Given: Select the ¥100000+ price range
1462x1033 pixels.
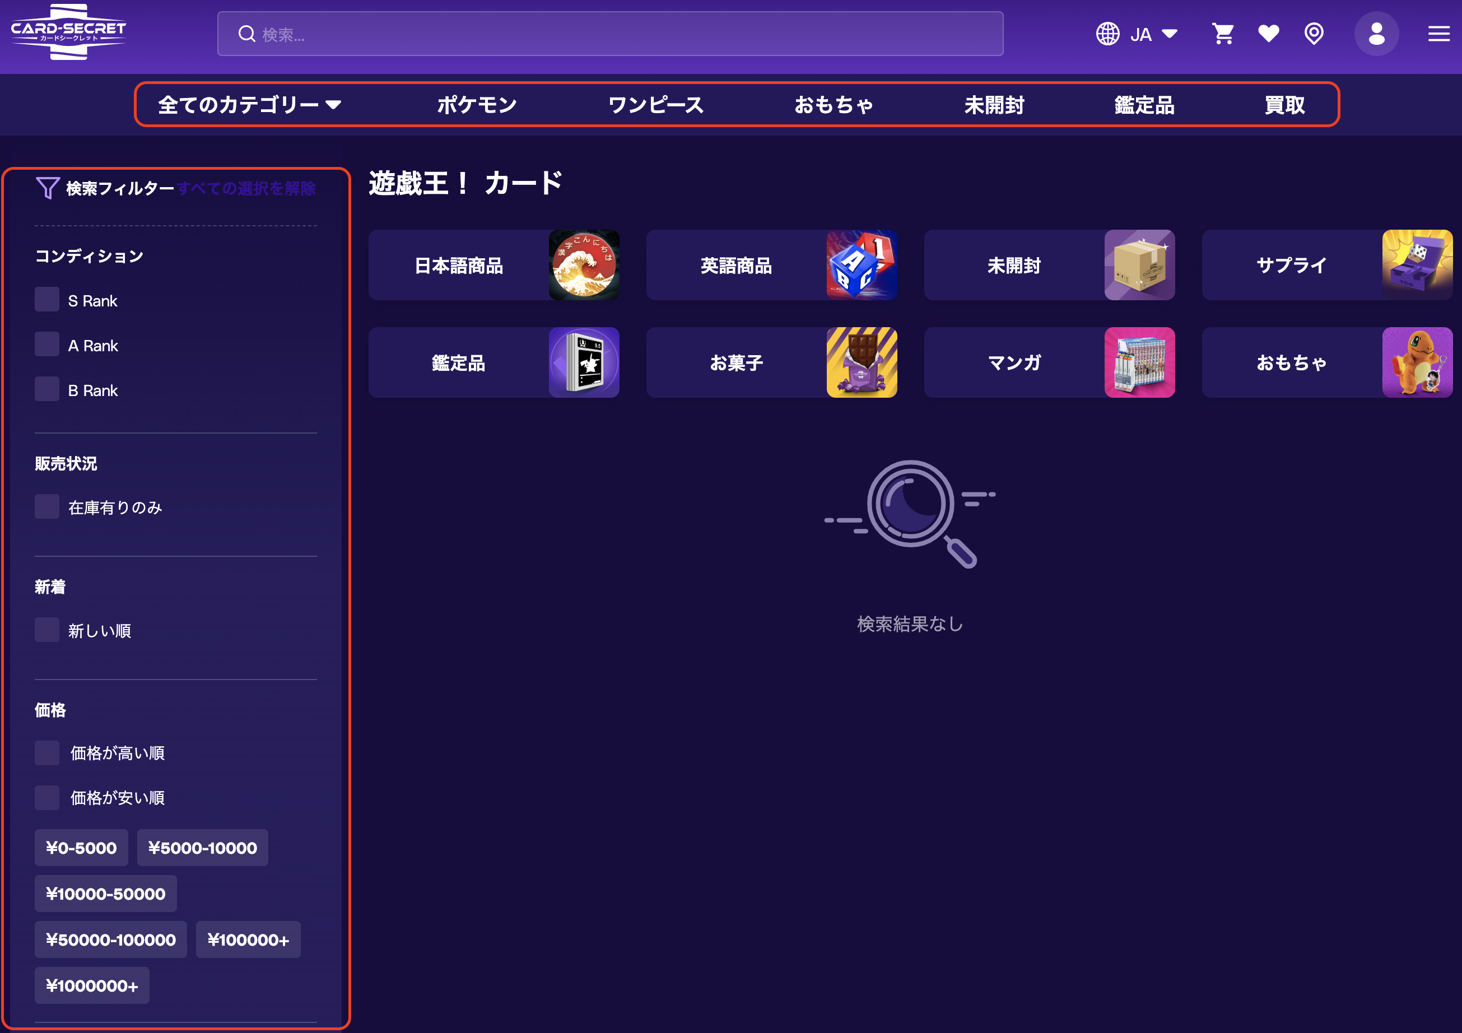Looking at the screenshot, I should (x=248, y=939).
